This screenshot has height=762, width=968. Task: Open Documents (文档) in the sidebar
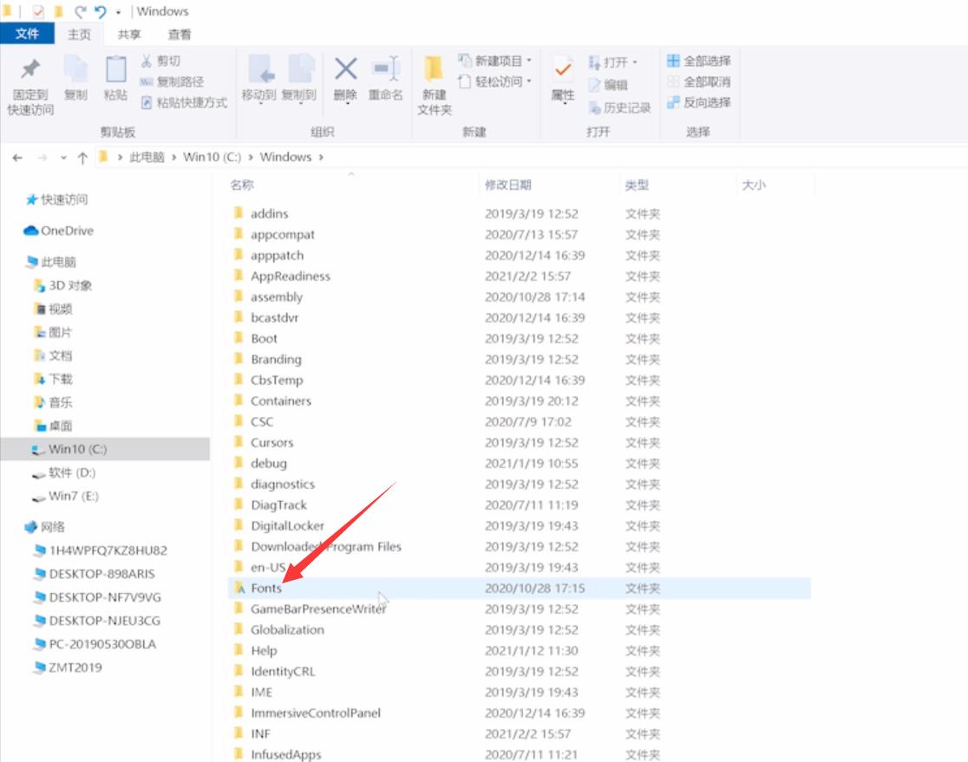(x=53, y=355)
